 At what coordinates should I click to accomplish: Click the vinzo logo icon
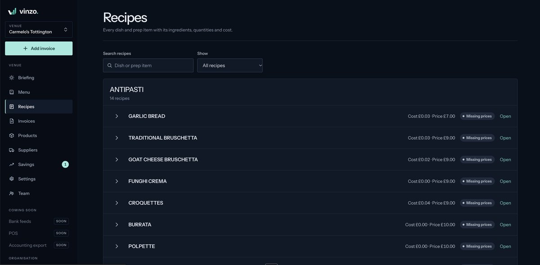click(12, 11)
